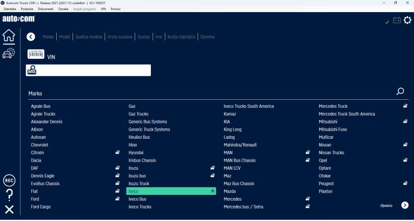The width and height of the screenshot is (414, 221).
Task: Select King Long brand
Action: [x=232, y=129]
